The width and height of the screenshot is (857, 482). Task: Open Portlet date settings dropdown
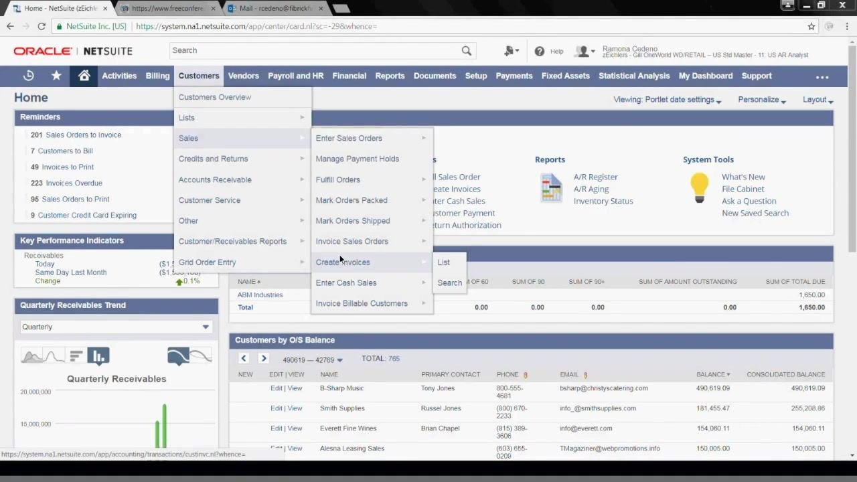668,100
